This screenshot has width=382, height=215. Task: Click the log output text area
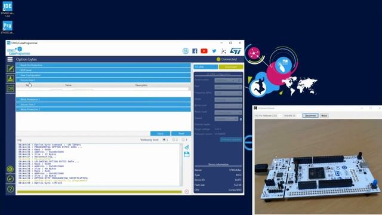pos(98,165)
